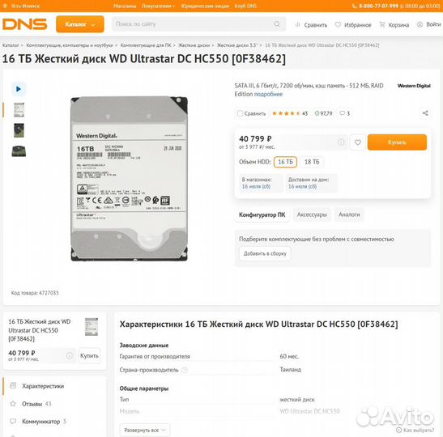Screen dimensions: 443x437
Task: Click the price info icon near 40 799
Action: point(341,142)
